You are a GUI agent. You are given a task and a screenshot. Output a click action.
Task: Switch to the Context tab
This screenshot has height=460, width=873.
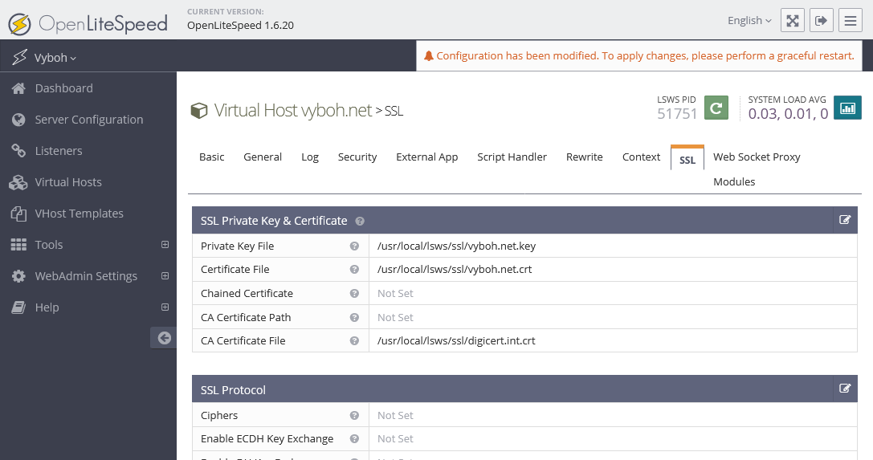coord(642,157)
